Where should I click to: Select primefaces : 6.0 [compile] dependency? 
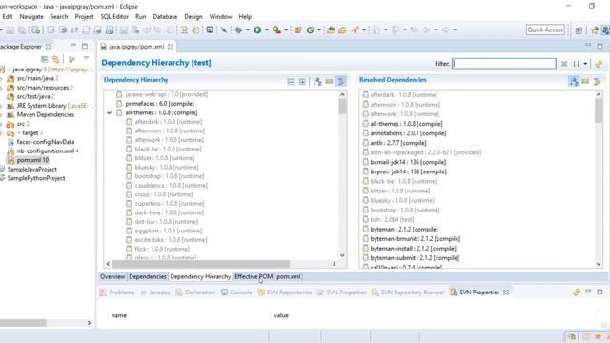(159, 104)
